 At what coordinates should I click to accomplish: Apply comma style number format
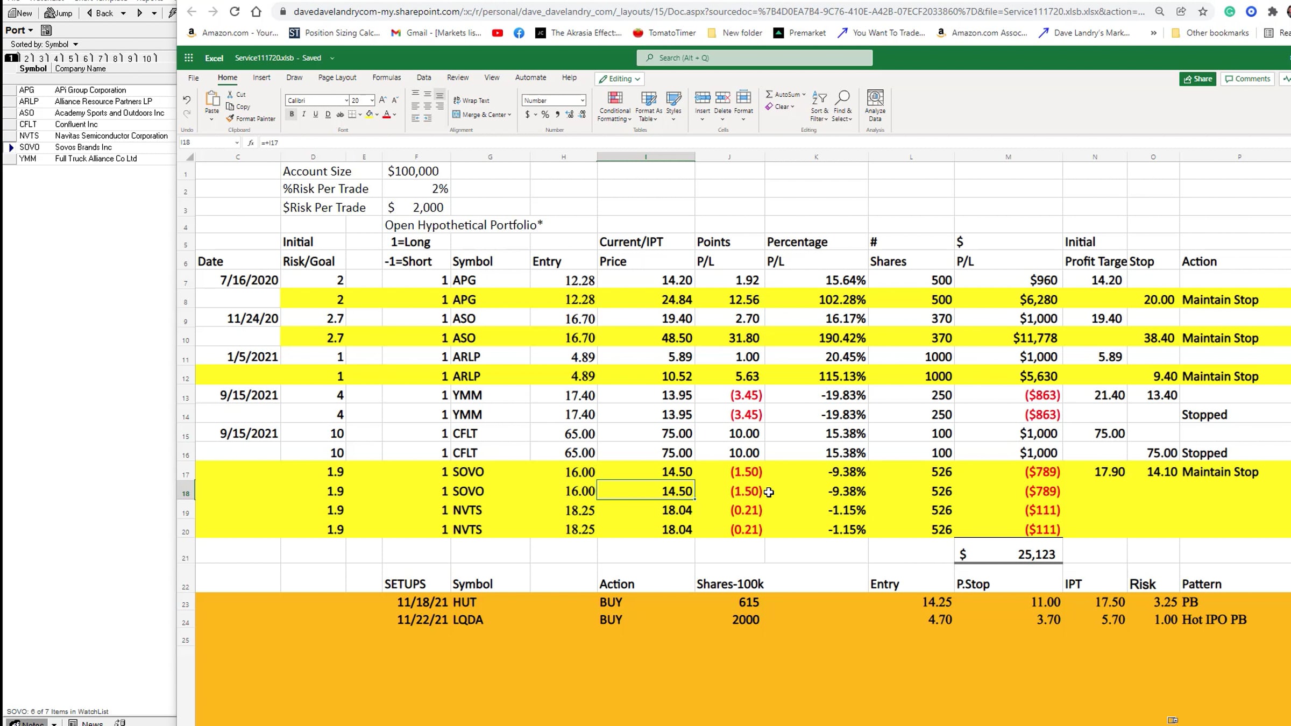557,115
